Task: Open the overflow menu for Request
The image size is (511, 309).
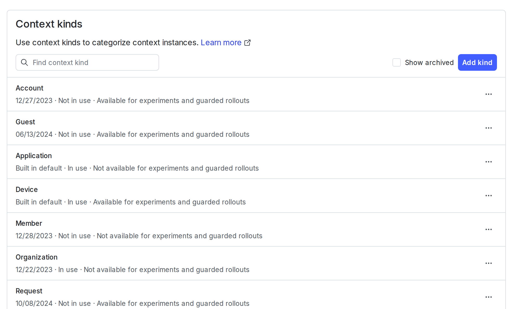Action: tap(489, 297)
